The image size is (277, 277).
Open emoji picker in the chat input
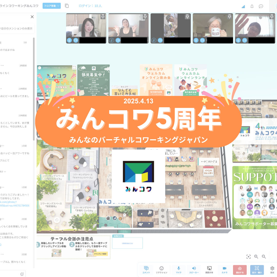pos(22,274)
